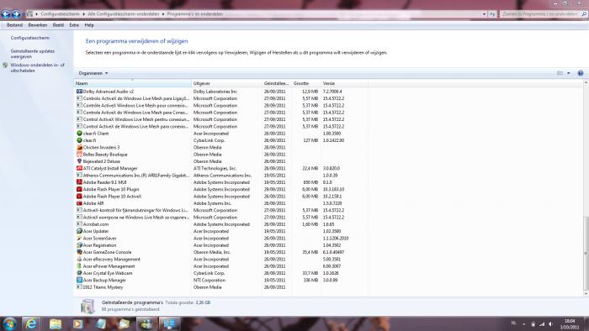
Task: Select Acer Crystal Eye Webcam icon
Action: click(79, 273)
